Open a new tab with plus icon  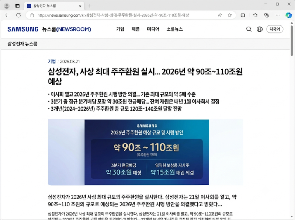tap(90, 6)
